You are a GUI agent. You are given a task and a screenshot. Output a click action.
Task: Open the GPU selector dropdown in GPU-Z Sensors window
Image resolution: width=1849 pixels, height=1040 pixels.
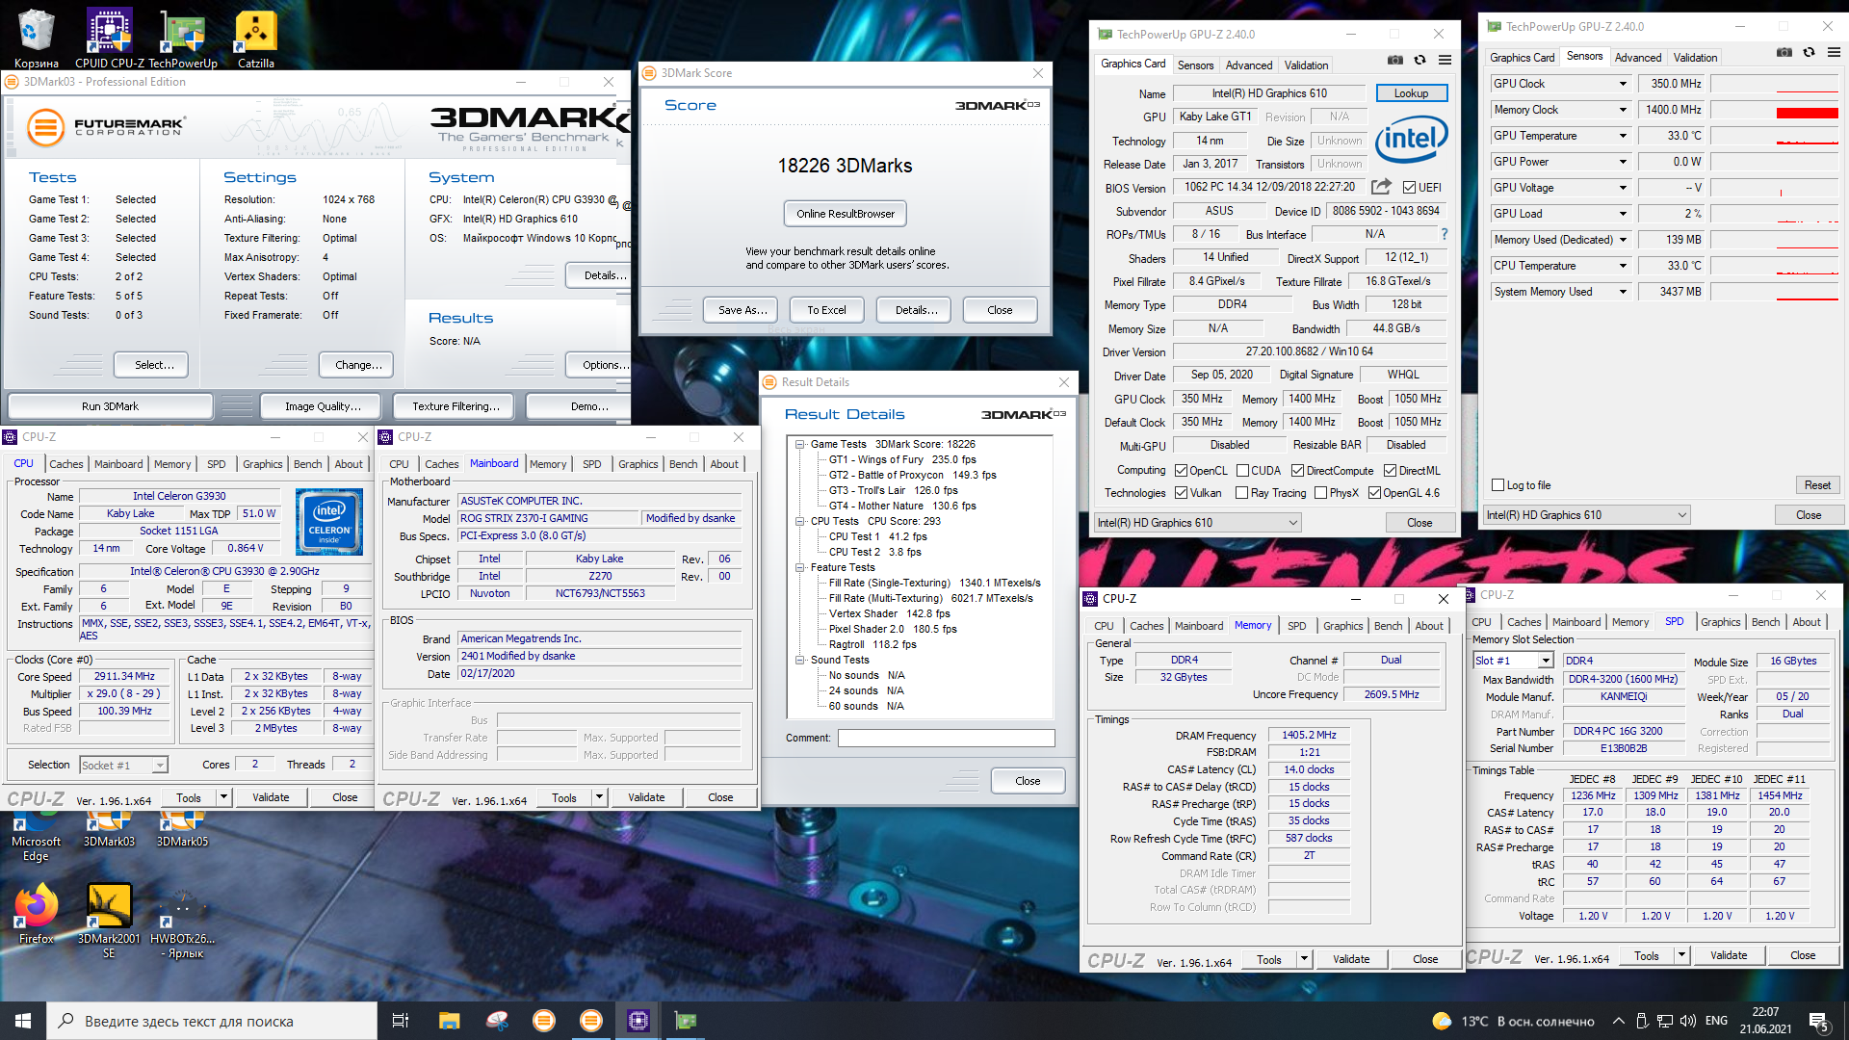tap(1586, 515)
